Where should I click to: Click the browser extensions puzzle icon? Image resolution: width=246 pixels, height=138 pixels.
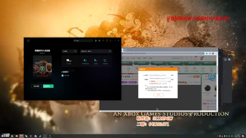207,53
